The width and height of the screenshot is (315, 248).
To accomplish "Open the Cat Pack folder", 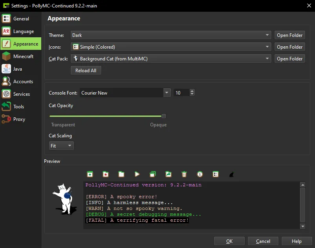I will [289, 58].
